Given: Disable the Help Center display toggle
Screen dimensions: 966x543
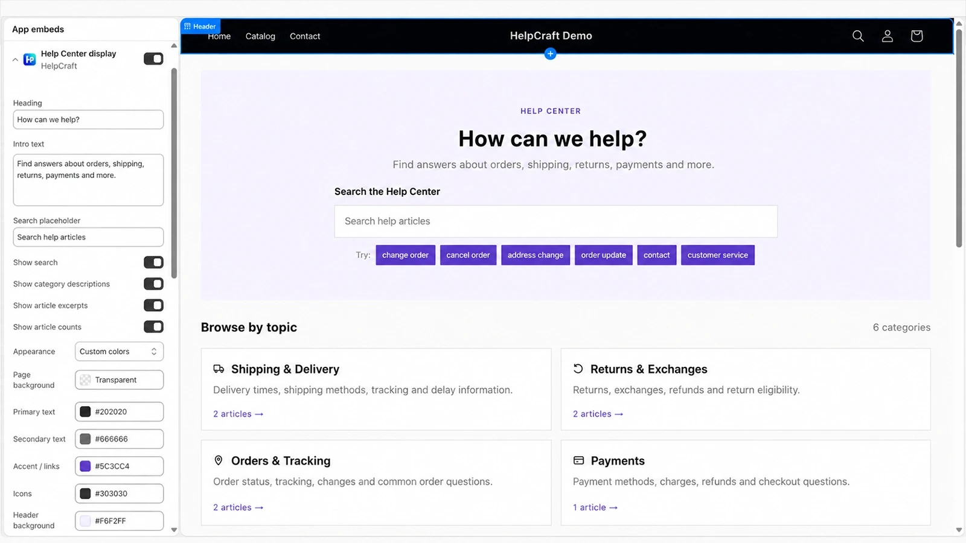Looking at the screenshot, I should (x=153, y=59).
